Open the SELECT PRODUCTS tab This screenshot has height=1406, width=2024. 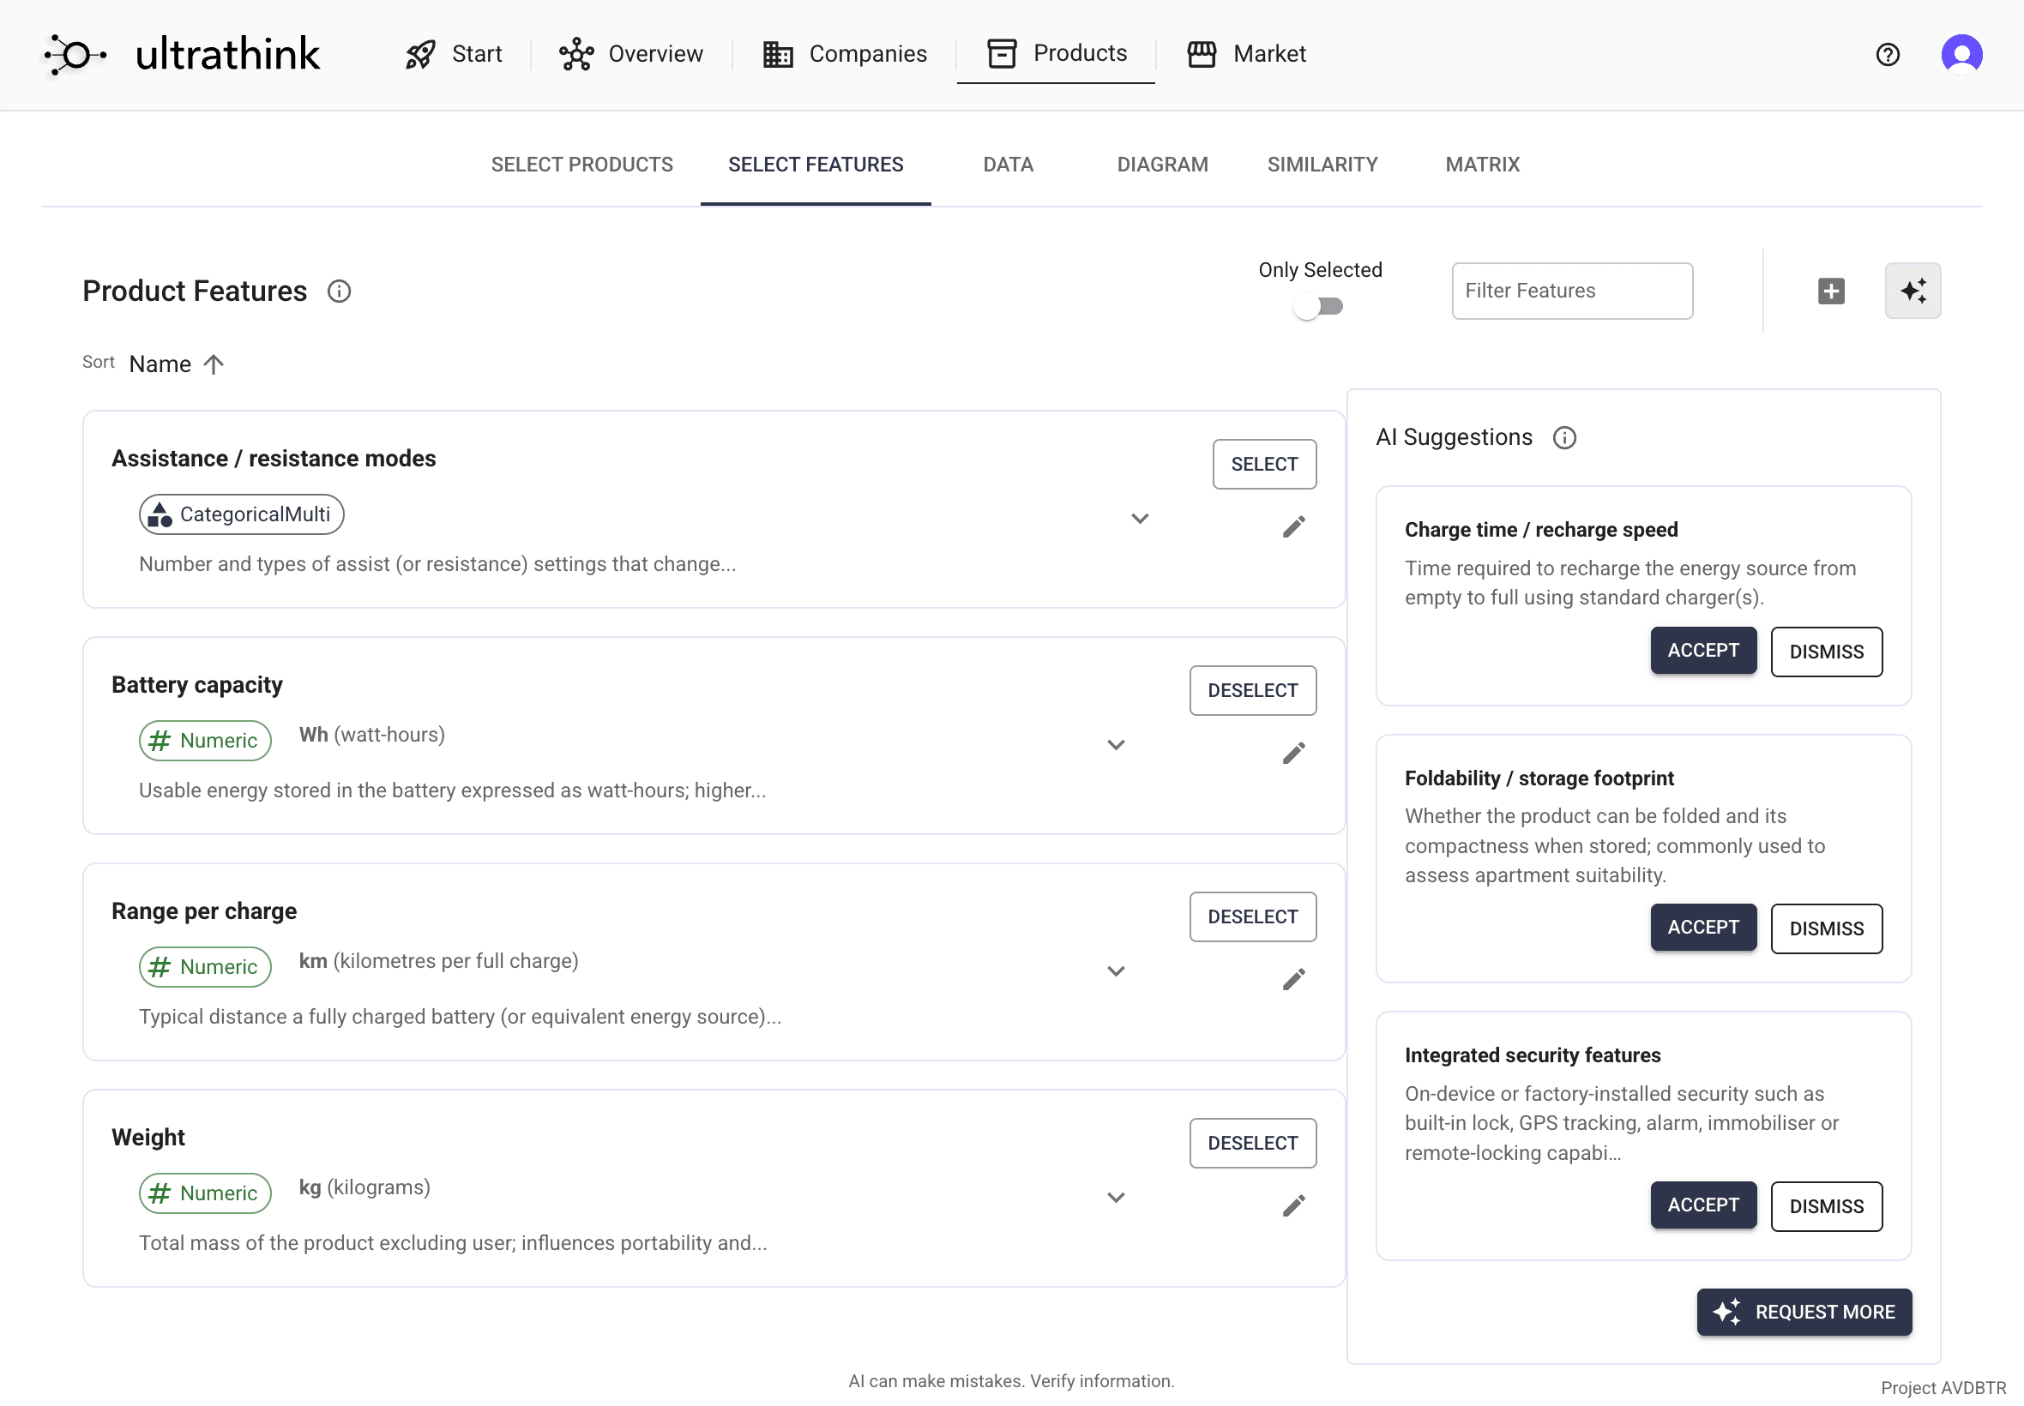[581, 164]
